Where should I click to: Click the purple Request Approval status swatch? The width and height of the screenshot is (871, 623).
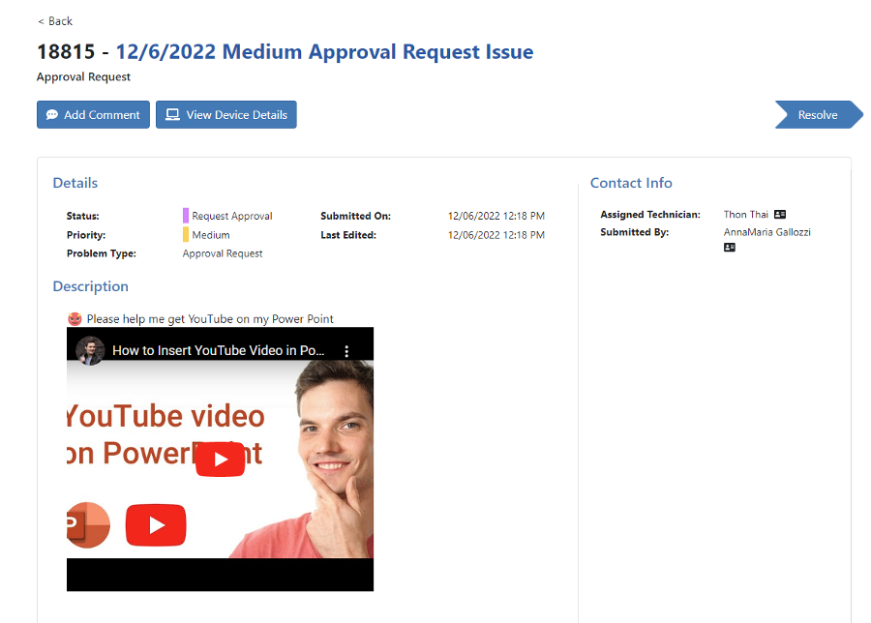(x=186, y=216)
